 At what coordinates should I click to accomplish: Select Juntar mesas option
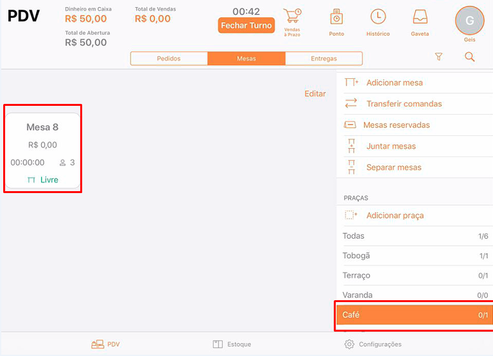415,146
